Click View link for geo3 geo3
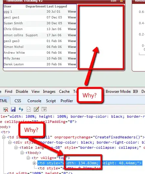Viewport: 145px width, 174px height. tap(72, 41)
